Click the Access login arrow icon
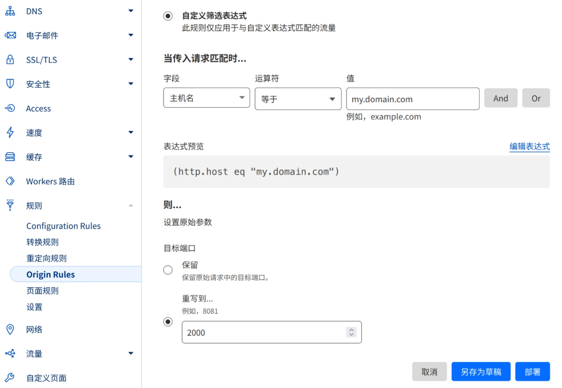The height and width of the screenshot is (388, 562). 10,108
